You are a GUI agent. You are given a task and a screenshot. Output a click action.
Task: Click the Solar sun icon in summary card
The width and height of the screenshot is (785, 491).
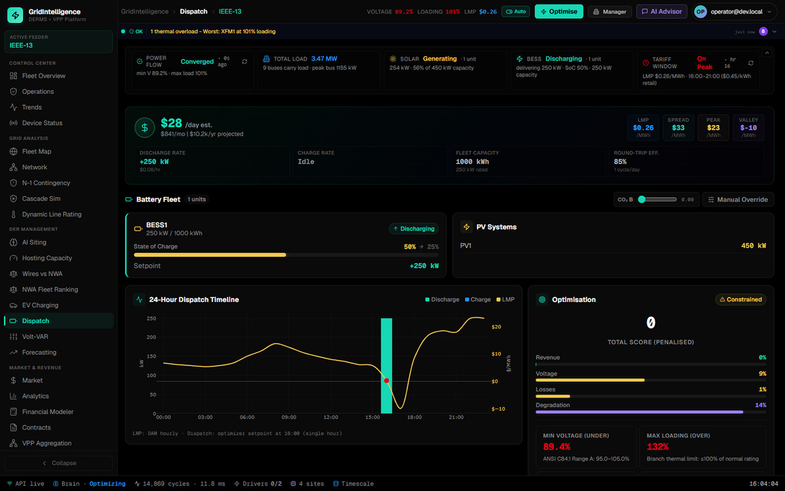point(393,59)
